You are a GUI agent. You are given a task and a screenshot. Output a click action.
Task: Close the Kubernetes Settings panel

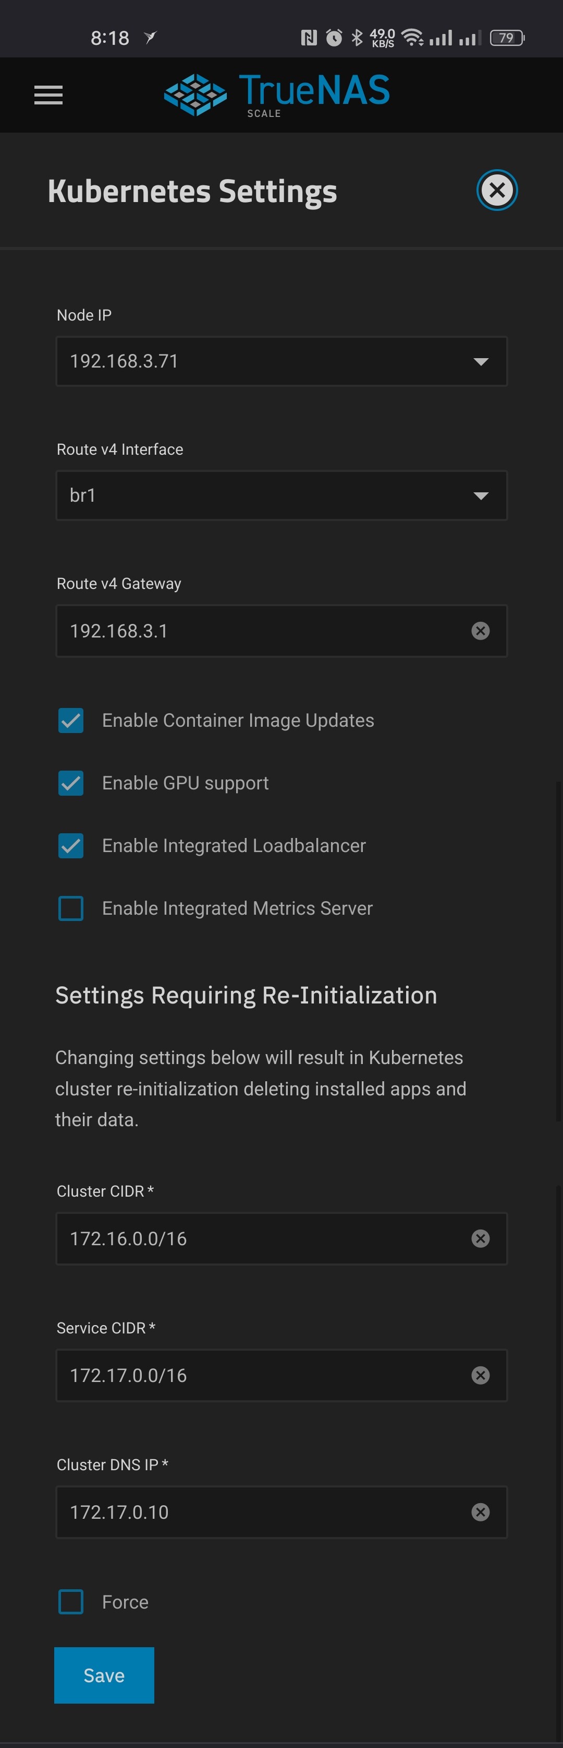pyautogui.click(x=497, y=190)
